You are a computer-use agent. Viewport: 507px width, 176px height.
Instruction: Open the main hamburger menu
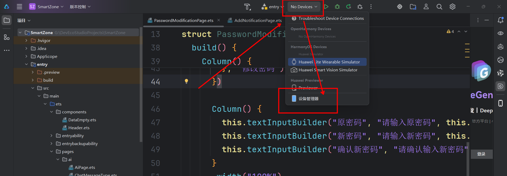coord(20,7)
